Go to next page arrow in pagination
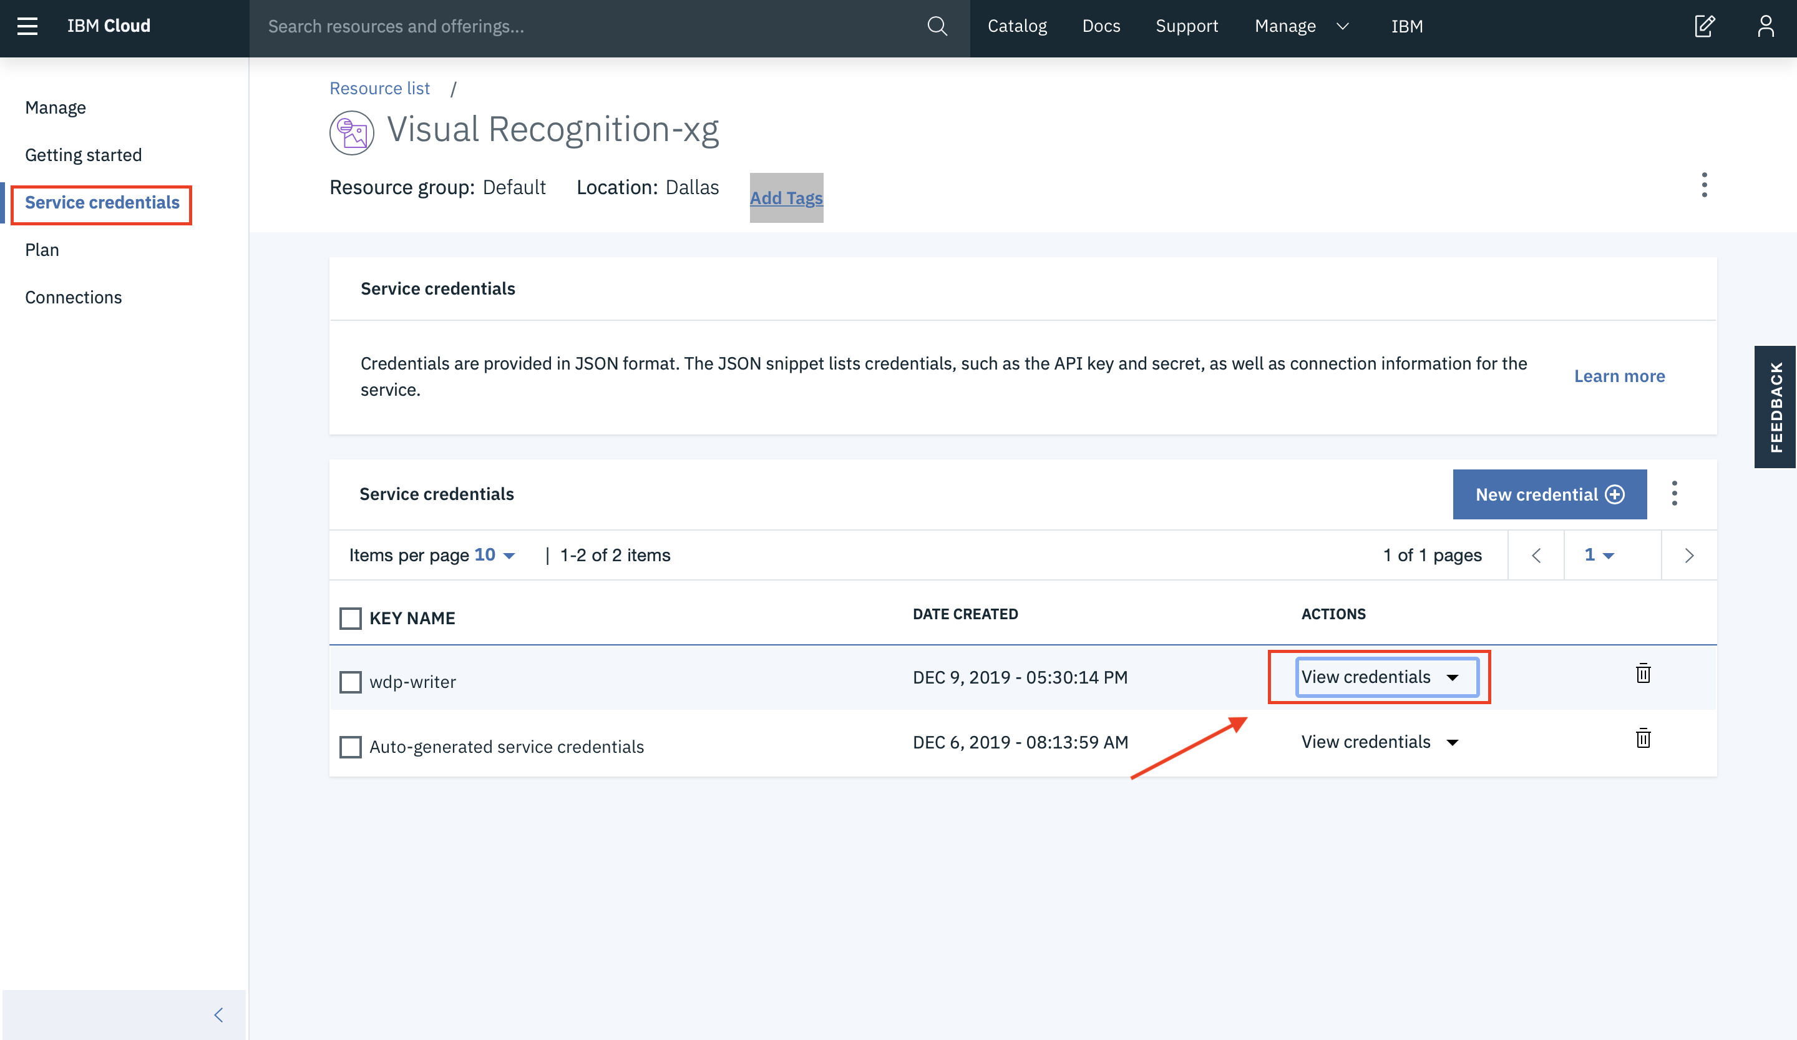Screen dimensions: 1797x1040 [x=1688, y=556]
